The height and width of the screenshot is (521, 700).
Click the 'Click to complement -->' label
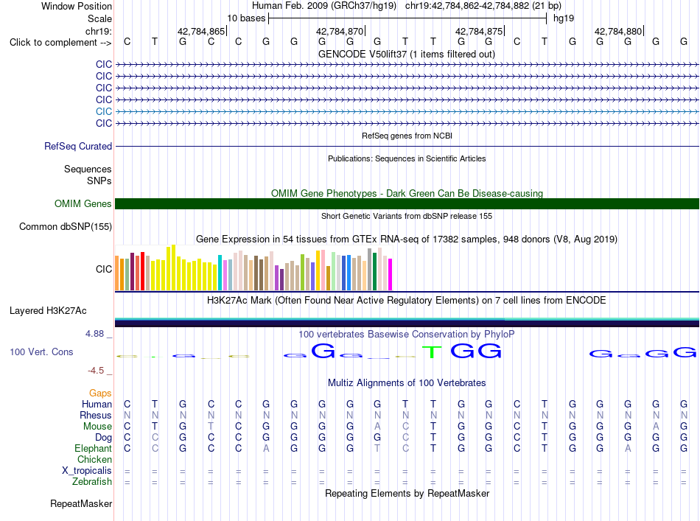coord(60,43)
